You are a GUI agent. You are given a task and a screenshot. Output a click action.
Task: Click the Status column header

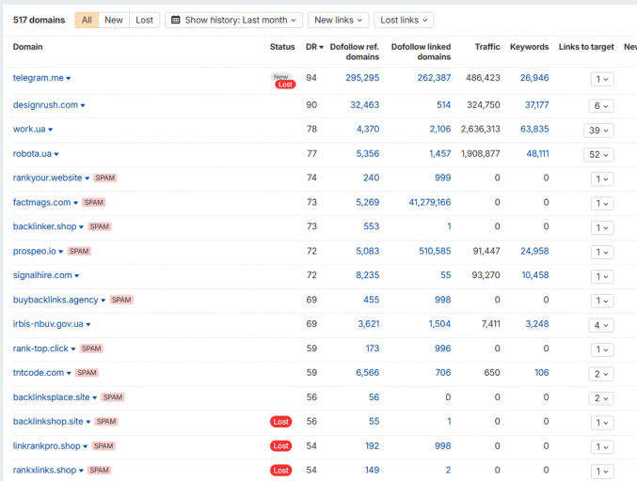point(282,47)
